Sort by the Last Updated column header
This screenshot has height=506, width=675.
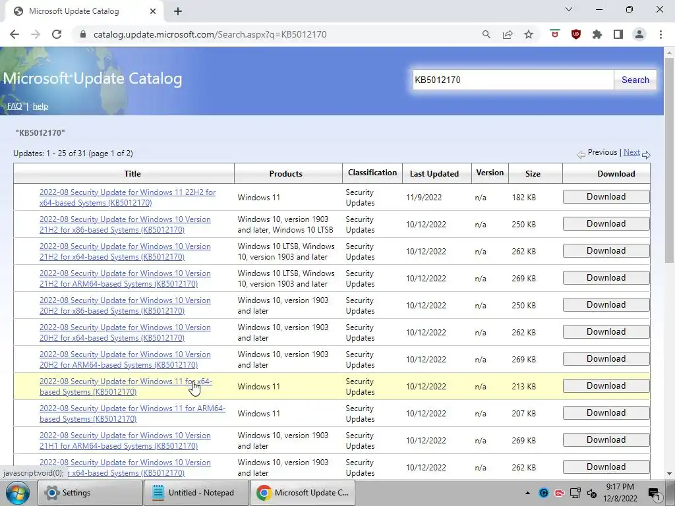[x=434, y=174]
